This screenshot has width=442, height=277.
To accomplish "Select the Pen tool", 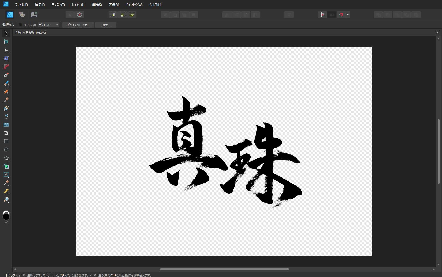I will point(6,75).
